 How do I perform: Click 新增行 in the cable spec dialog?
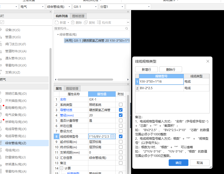tap(146, 69)
